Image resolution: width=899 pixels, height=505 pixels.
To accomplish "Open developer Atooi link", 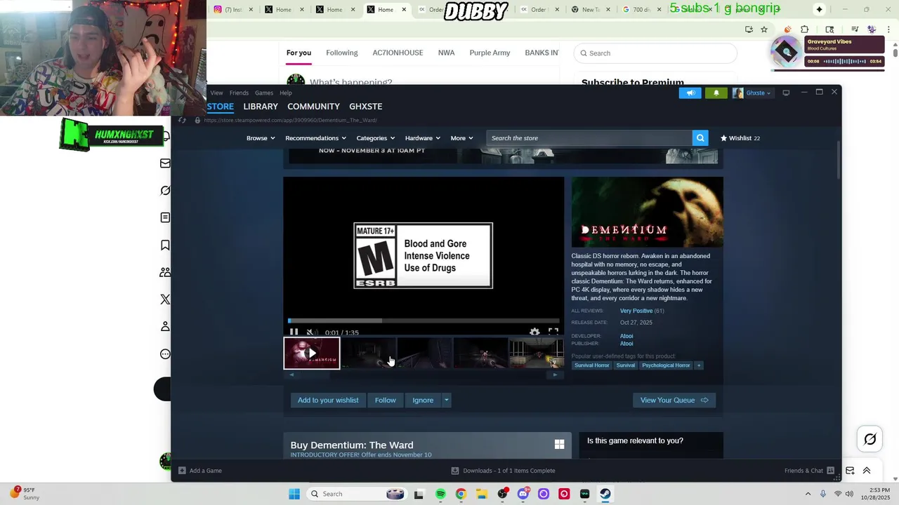I will [x=626, y=336].
